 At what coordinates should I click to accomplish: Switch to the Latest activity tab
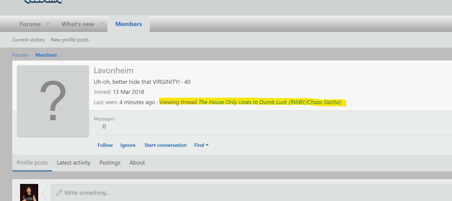pos(74,163)
